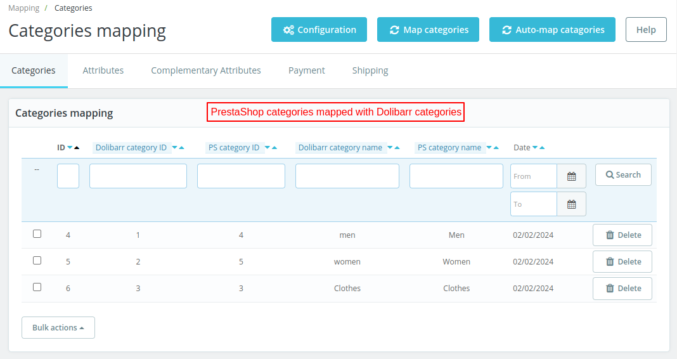Screen dimensions: 677x359
Task: Focus the Dolibarr category name filter field
Action: (347, 176)
